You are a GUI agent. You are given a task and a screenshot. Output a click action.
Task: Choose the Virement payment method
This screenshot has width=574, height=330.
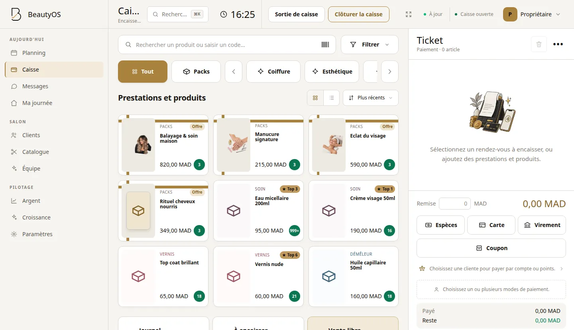542,225
